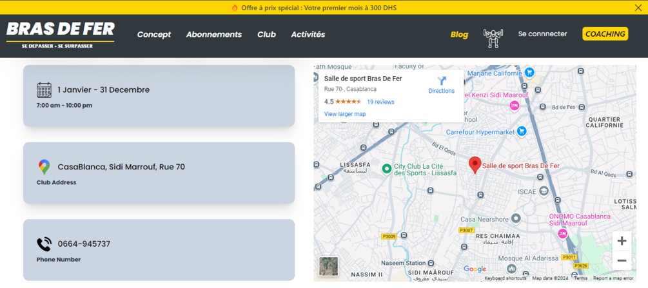
Task: Open Keyboard shortcuts on the map
Action: 505,278
